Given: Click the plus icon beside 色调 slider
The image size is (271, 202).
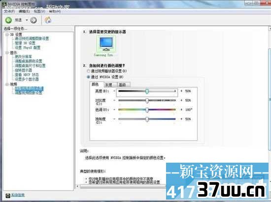Looking at the screenshot, I should click(x=181, y=110).
